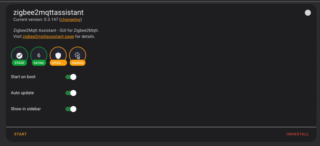Click the gray add-on status dot

pos(308,13)
